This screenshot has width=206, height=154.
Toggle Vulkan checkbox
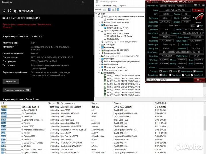click(160, 75)
